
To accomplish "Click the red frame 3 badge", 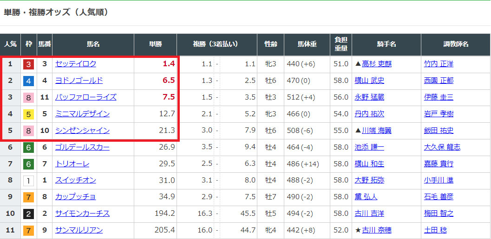I will (x=29, y=64).
